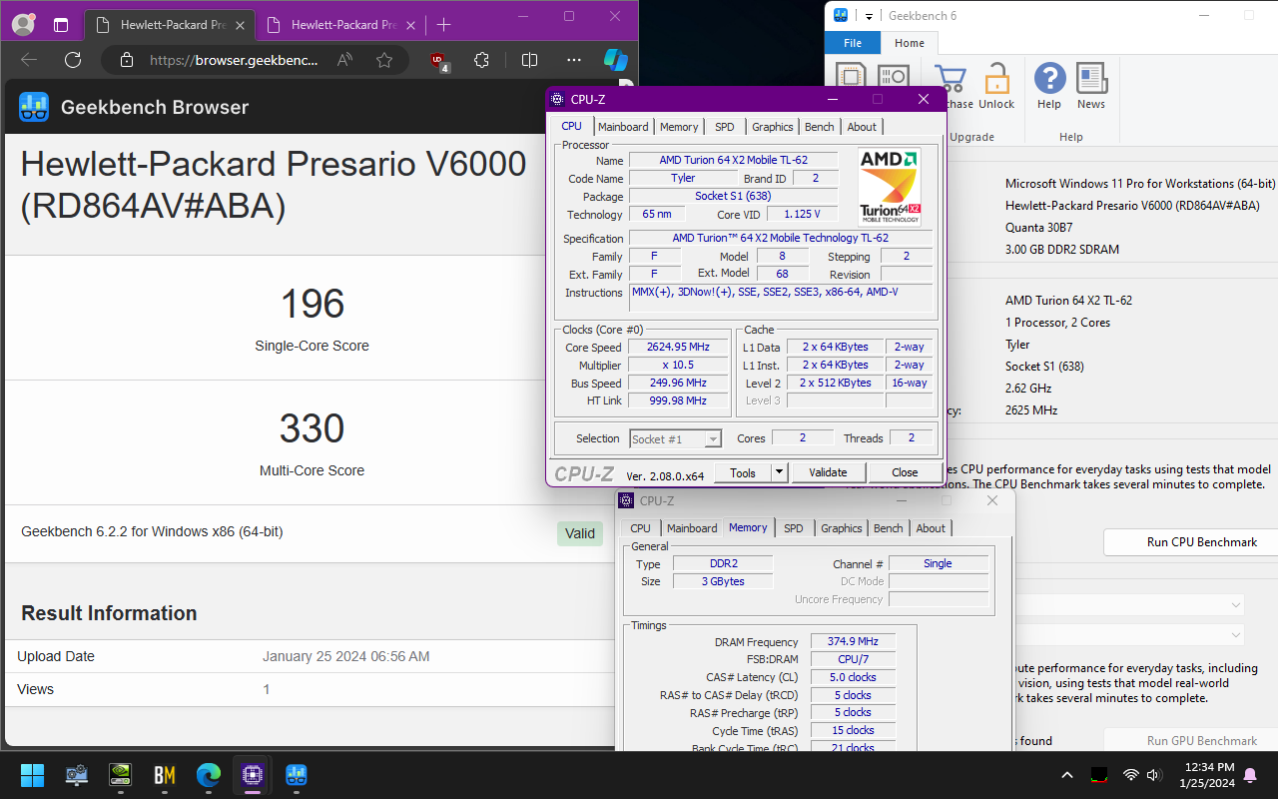The image size is (1278, 799).
Task: Expand the Tools dropdown arrow in CPU-Z
Action: [779, 473]
